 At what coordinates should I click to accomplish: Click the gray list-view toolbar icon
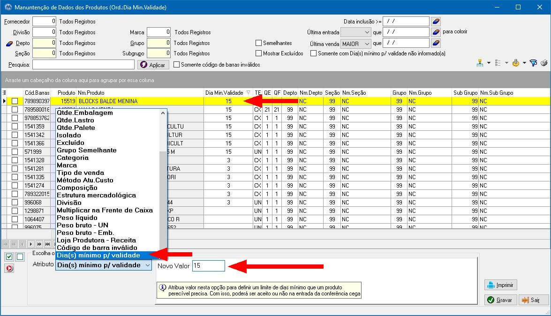pyautogui.click(x=498, y=63)
